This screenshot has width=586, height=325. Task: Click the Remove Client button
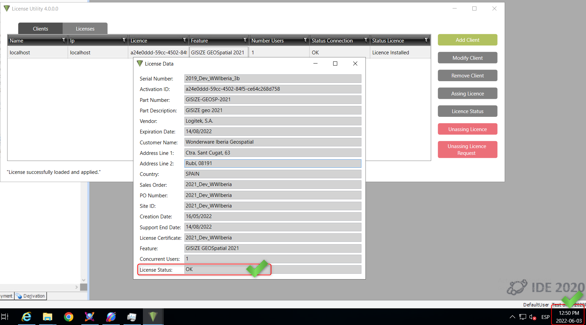tap(468, 75)
